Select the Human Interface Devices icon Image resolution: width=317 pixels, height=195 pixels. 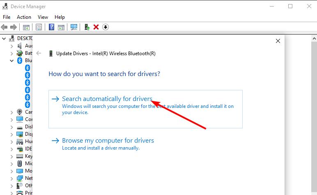[20, 142]
